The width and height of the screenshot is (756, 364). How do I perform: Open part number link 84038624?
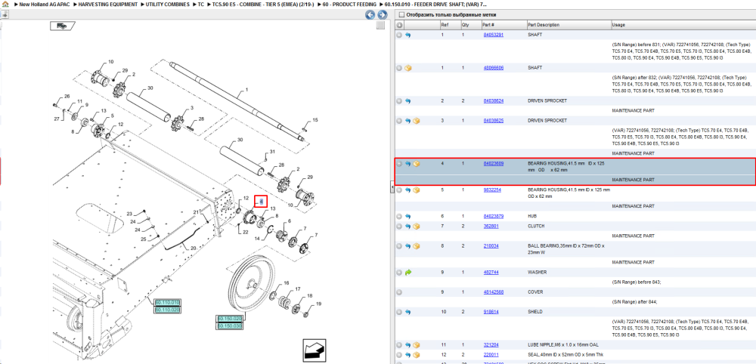[493, 101]
